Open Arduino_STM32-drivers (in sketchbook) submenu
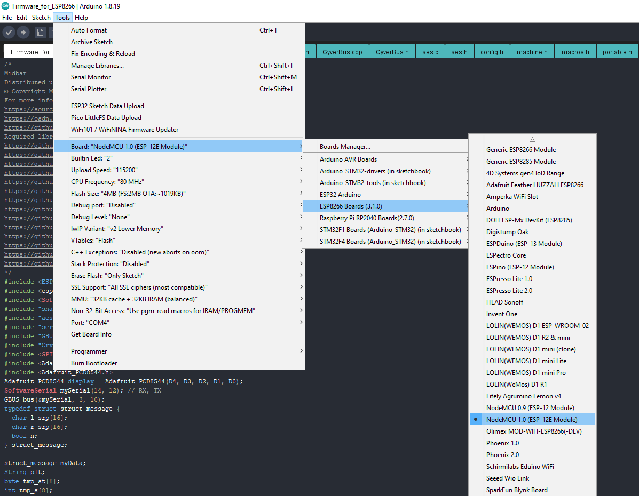 pos(385,171)
